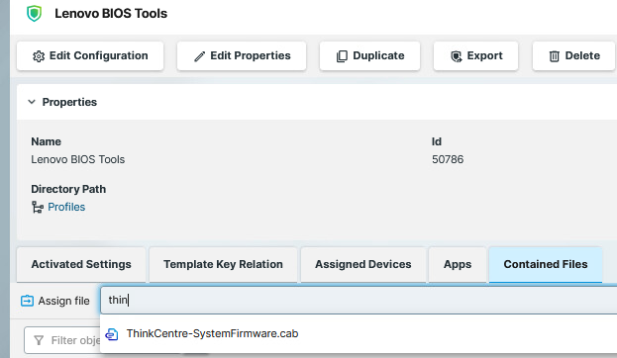Image resolution: width=617 pixels, height=358 pixels.
Task: Click the gear icon in Edit Configuration
Action: pos(39,56)
